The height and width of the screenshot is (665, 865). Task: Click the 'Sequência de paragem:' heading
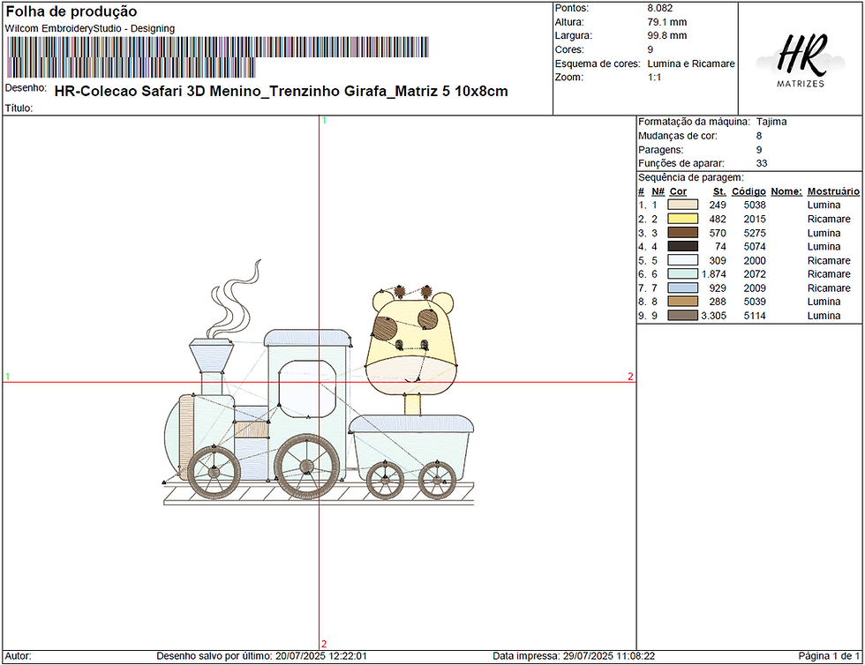[690, 177]
